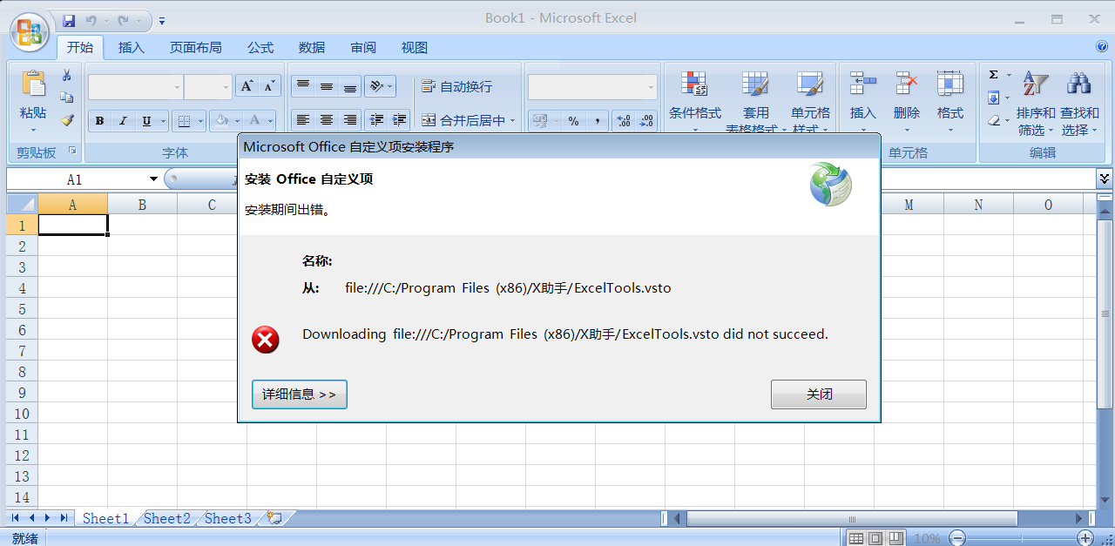Screen dimensions: 1115x546
Task: Open the round Office Button menu
Action: 29,32
